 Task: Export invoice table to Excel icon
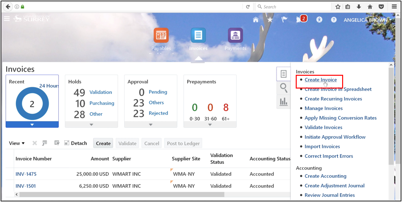pos(44,143)
